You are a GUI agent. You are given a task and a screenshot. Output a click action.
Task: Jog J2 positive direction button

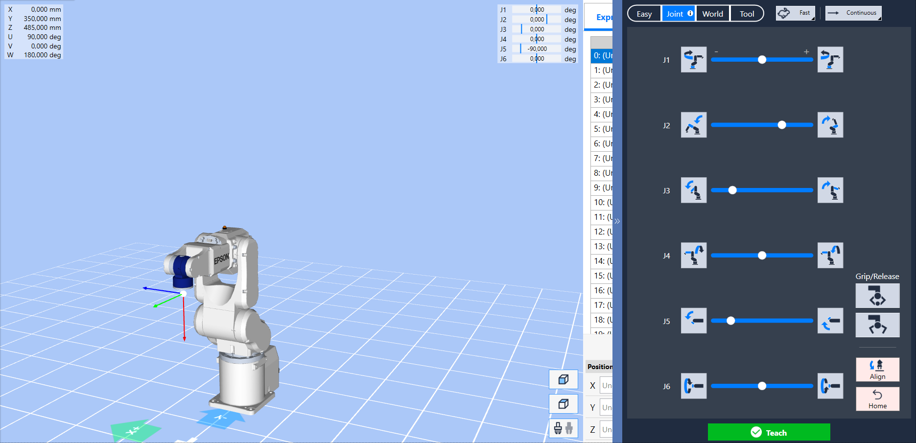(x=830, y=125)
